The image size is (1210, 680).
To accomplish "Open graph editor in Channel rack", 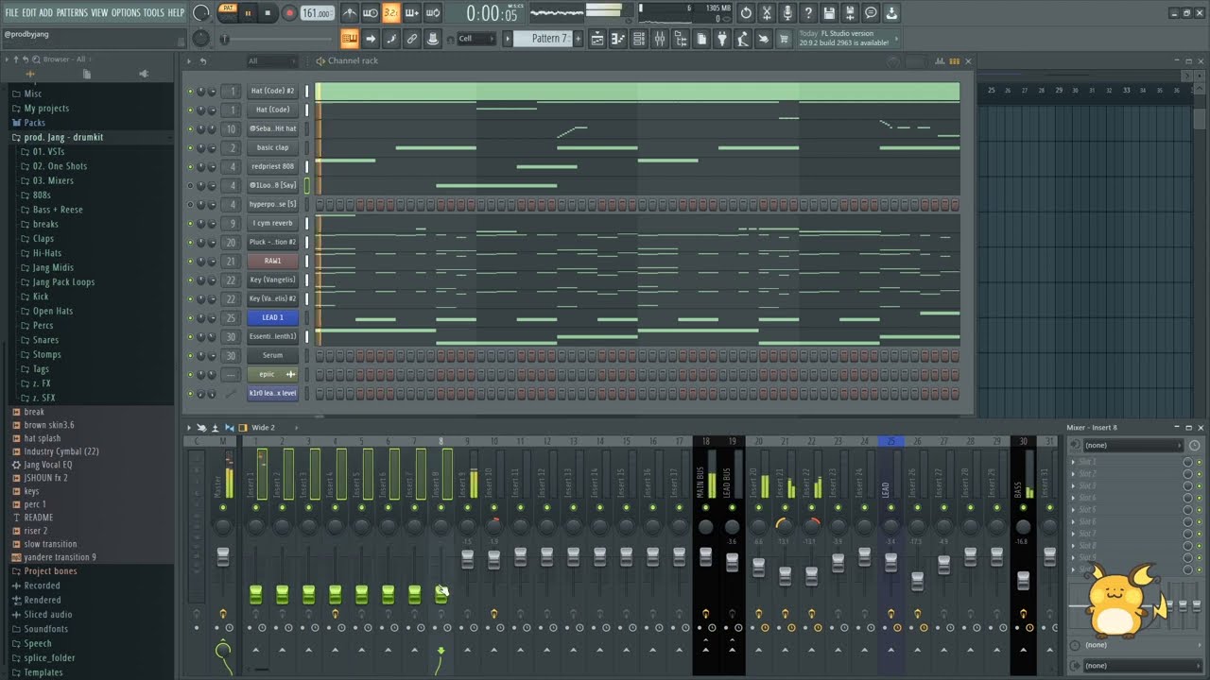I will (940, 60).
